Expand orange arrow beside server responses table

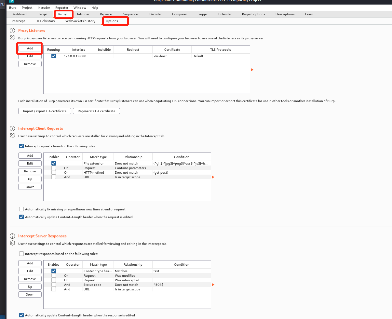coord(213,285)
